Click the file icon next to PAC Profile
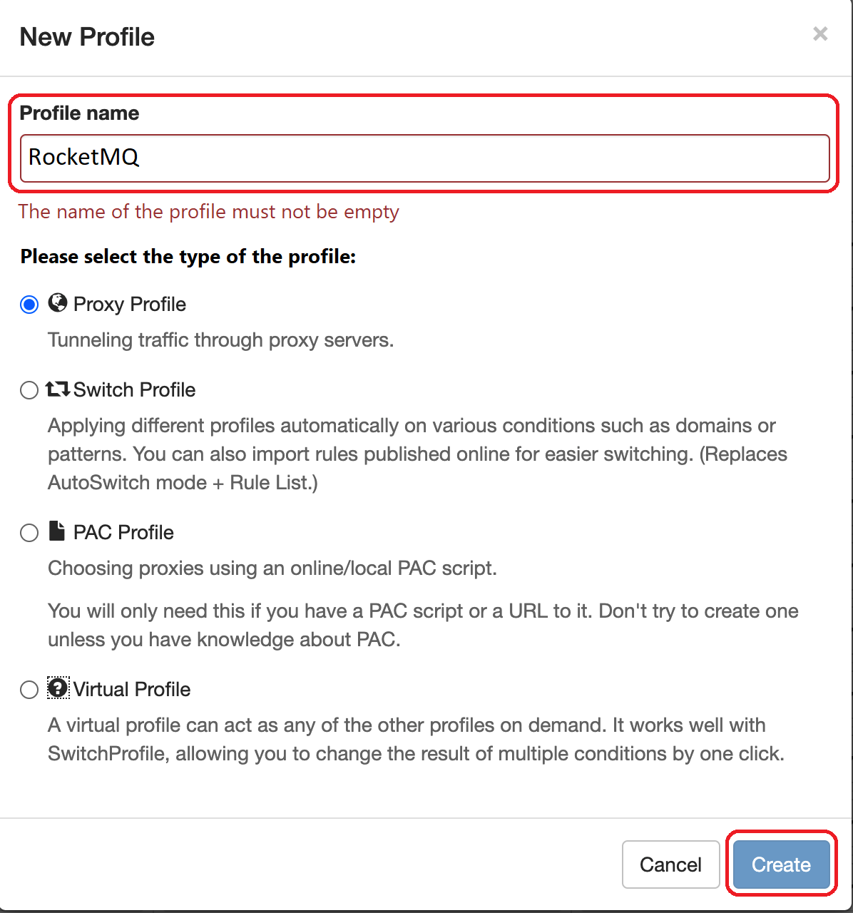853x913 pixels. [56, 531]
